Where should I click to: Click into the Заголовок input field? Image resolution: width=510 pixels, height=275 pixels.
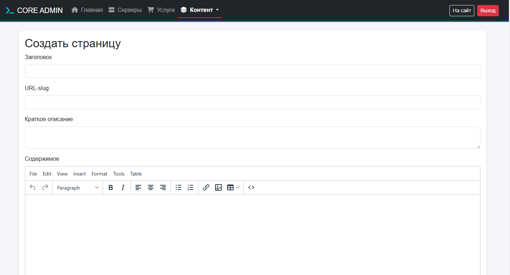point(252,71)
